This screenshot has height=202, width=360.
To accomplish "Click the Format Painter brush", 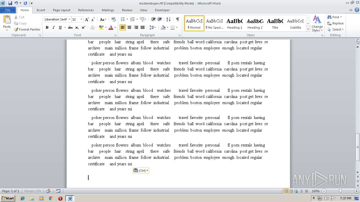I will click(x=16, y=29).
